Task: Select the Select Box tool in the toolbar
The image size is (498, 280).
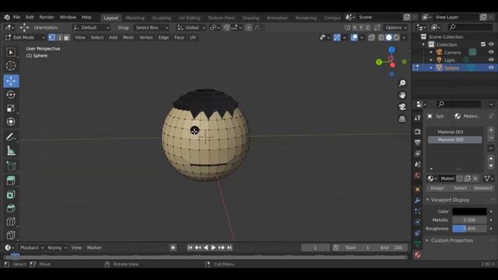Action: [x=11, y=52]
